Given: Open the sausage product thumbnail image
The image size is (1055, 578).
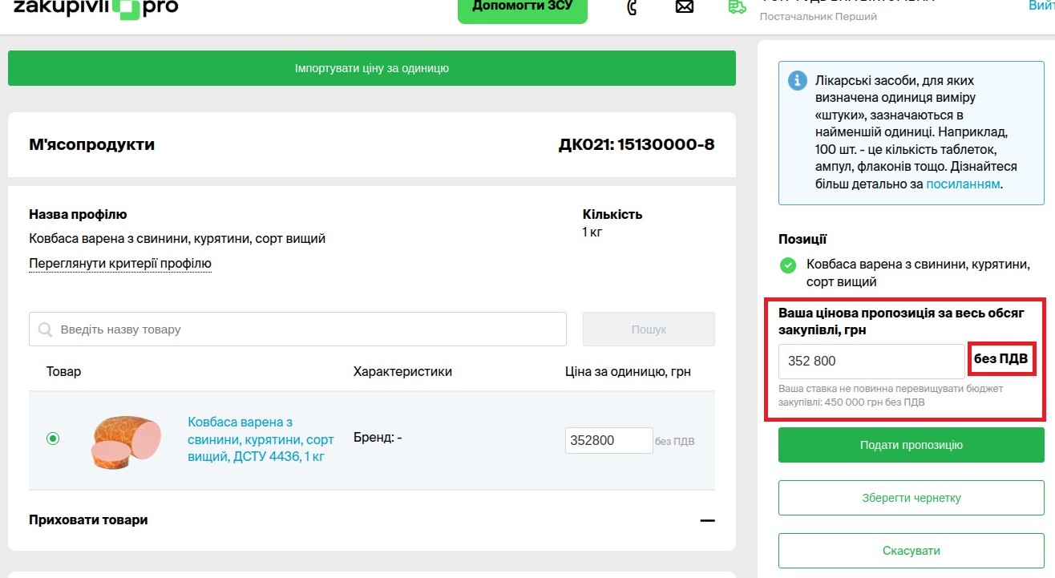Looking at the screenshot, I should pyautogui.click(x=127, y=441).
